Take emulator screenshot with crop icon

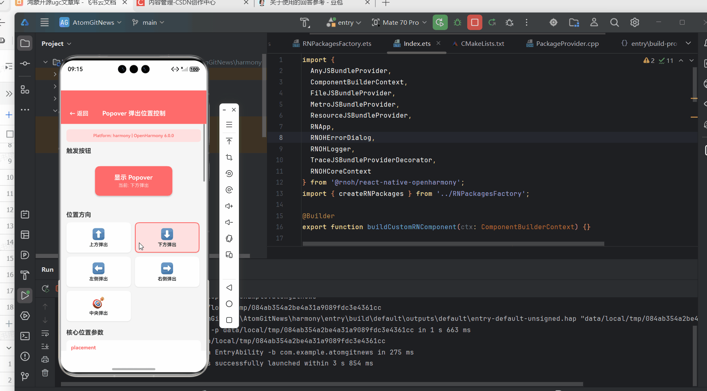coord(229,157)
